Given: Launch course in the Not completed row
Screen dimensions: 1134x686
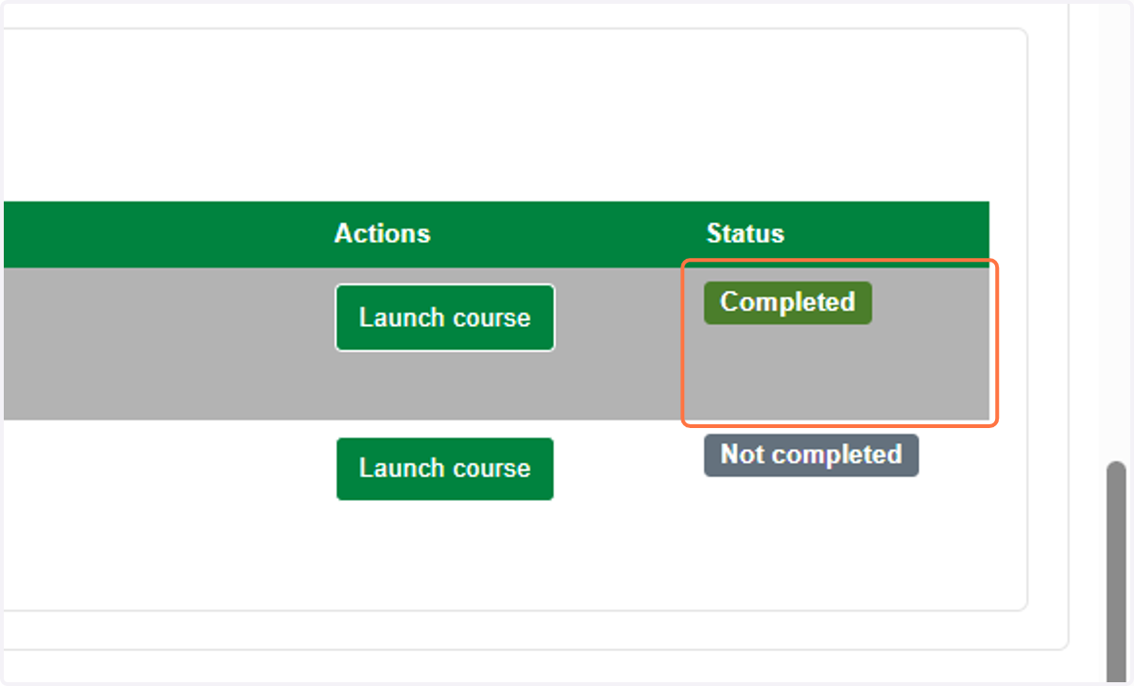Looking at the screenshot, I should (445, 469).
